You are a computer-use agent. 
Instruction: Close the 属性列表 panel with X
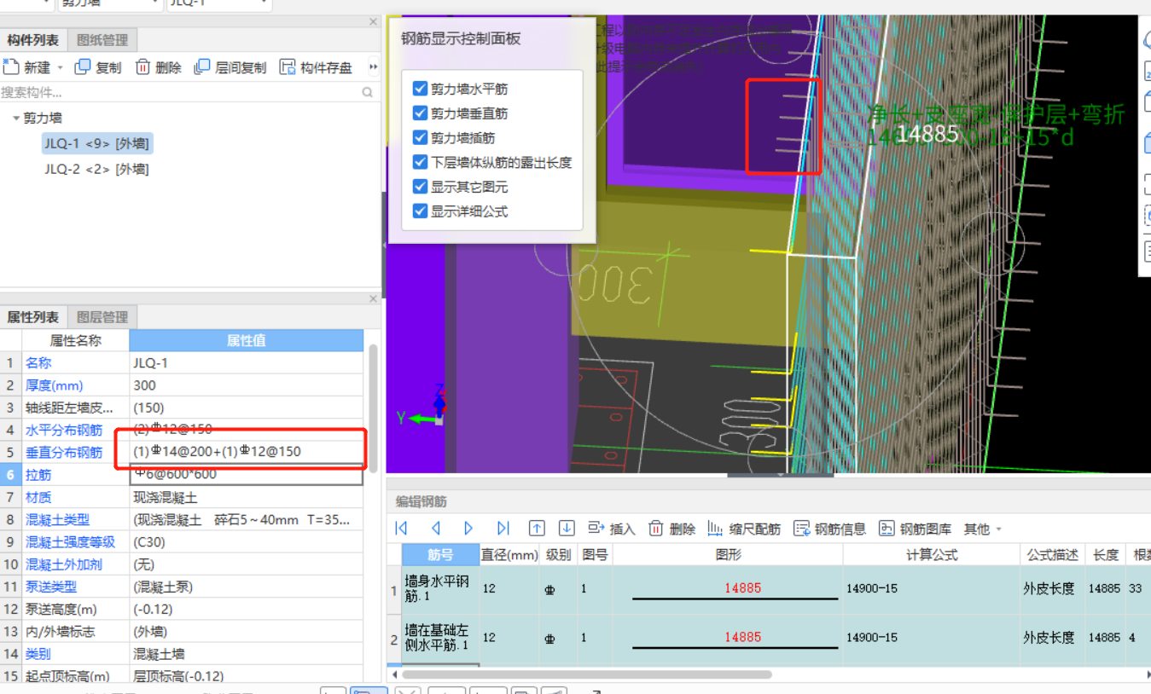pos(373,299)
